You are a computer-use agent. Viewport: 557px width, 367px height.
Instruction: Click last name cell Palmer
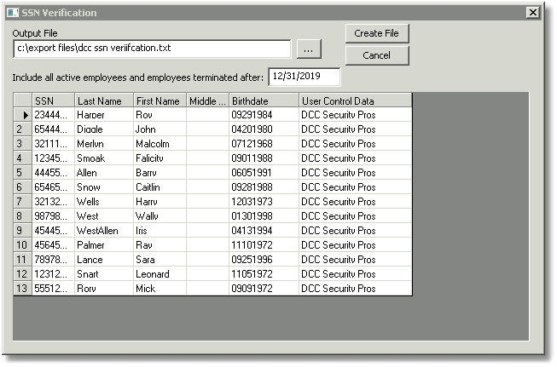click(104, 245)
